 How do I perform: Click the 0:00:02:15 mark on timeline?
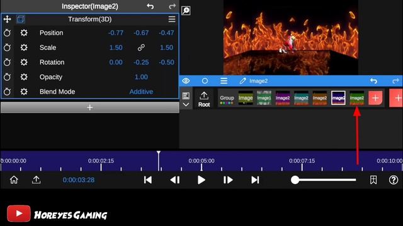[101, 161]
